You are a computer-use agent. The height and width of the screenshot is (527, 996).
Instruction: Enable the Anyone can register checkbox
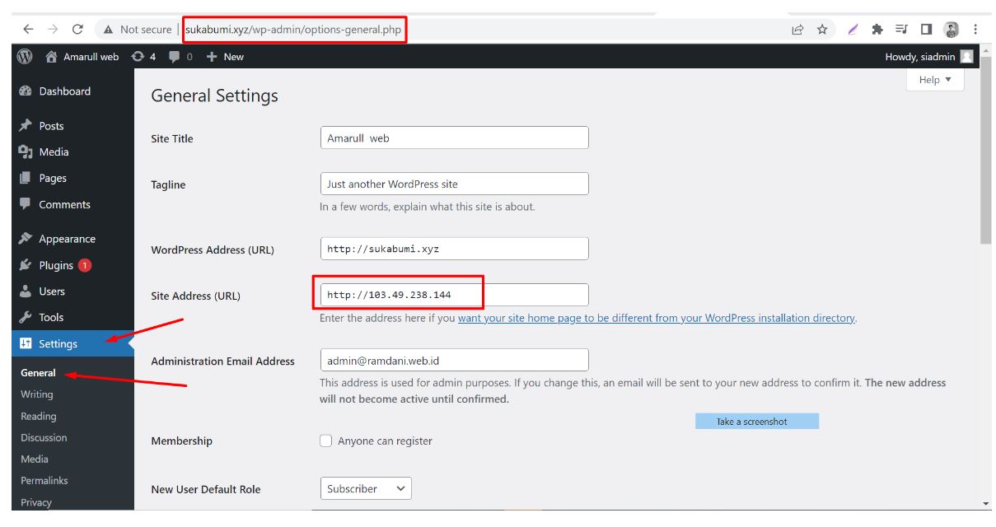click(327, 441)
